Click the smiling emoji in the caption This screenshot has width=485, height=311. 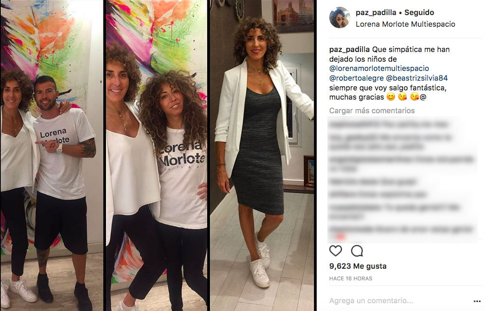pos(391,97)
